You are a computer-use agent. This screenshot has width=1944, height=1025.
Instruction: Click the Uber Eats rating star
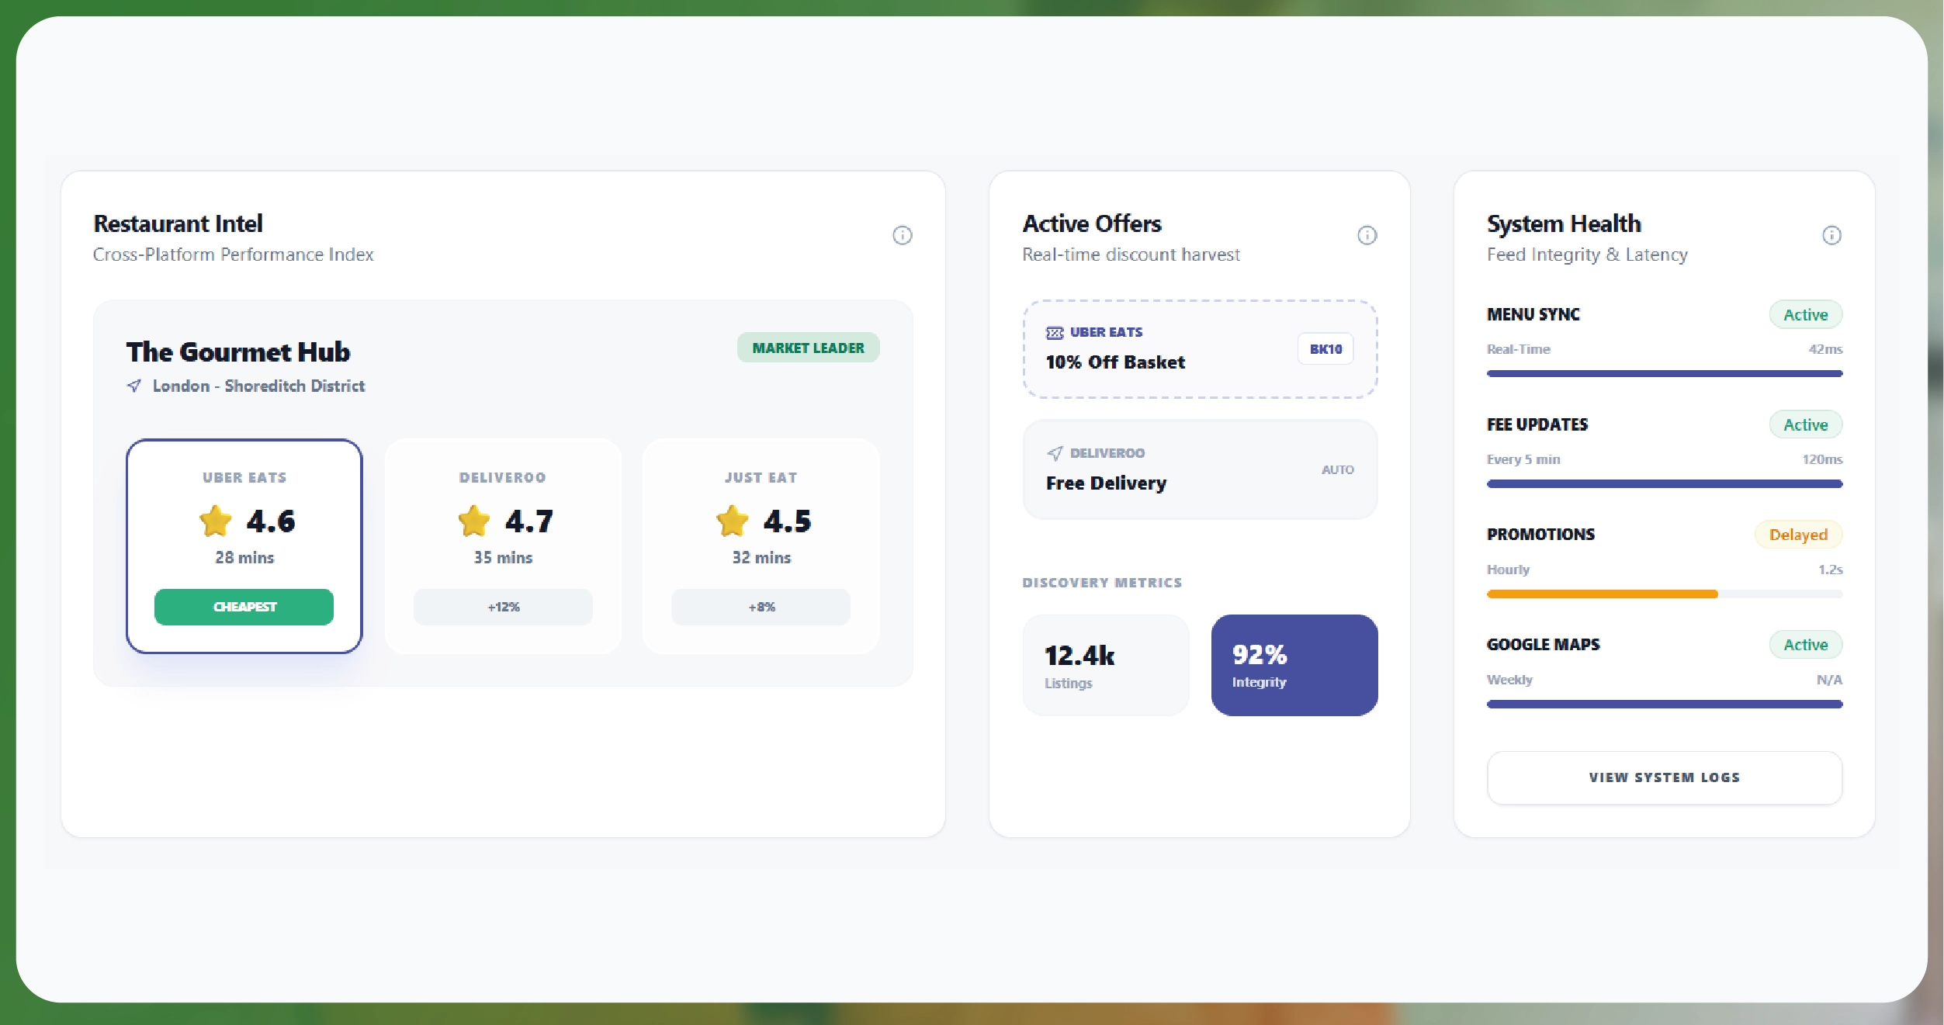pos(216,521)
